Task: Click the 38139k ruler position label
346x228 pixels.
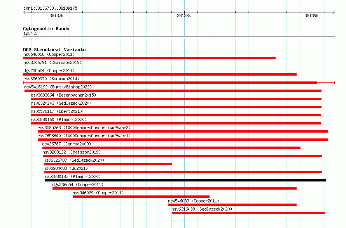Action: [311, 16]
